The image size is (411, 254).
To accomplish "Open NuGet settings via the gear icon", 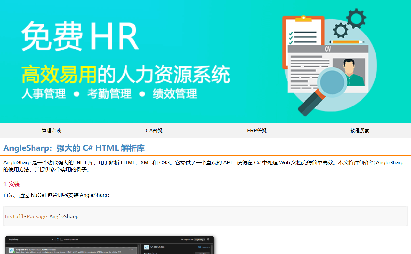I will (x=208, y=239).
